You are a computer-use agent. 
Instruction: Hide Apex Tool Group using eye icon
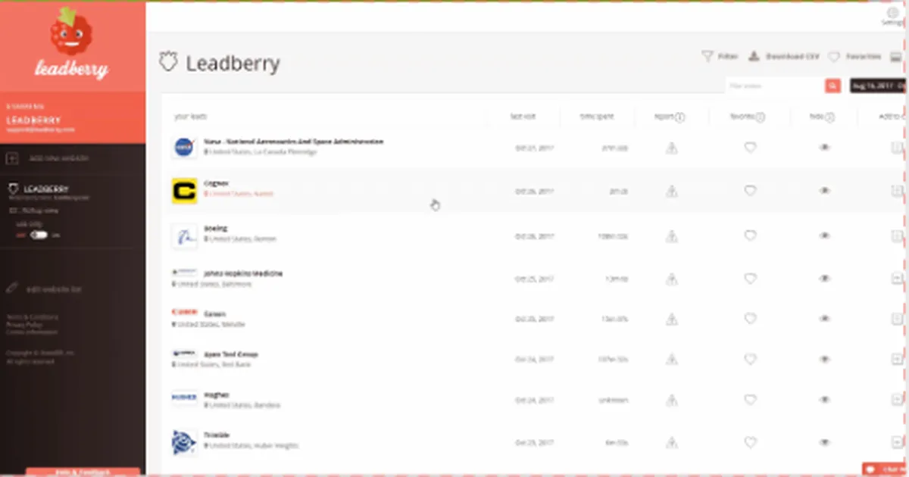(824, 359)
